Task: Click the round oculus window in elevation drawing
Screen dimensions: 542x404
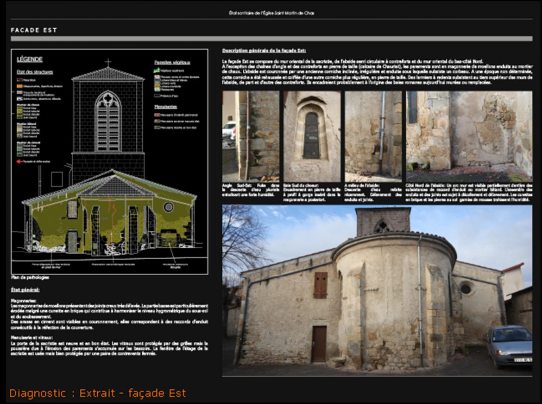Action: pyautogui.click(x=168, y=207)
